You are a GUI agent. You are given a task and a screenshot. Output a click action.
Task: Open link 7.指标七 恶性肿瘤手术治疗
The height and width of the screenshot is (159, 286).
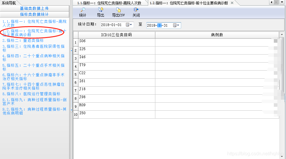[34, 86]
